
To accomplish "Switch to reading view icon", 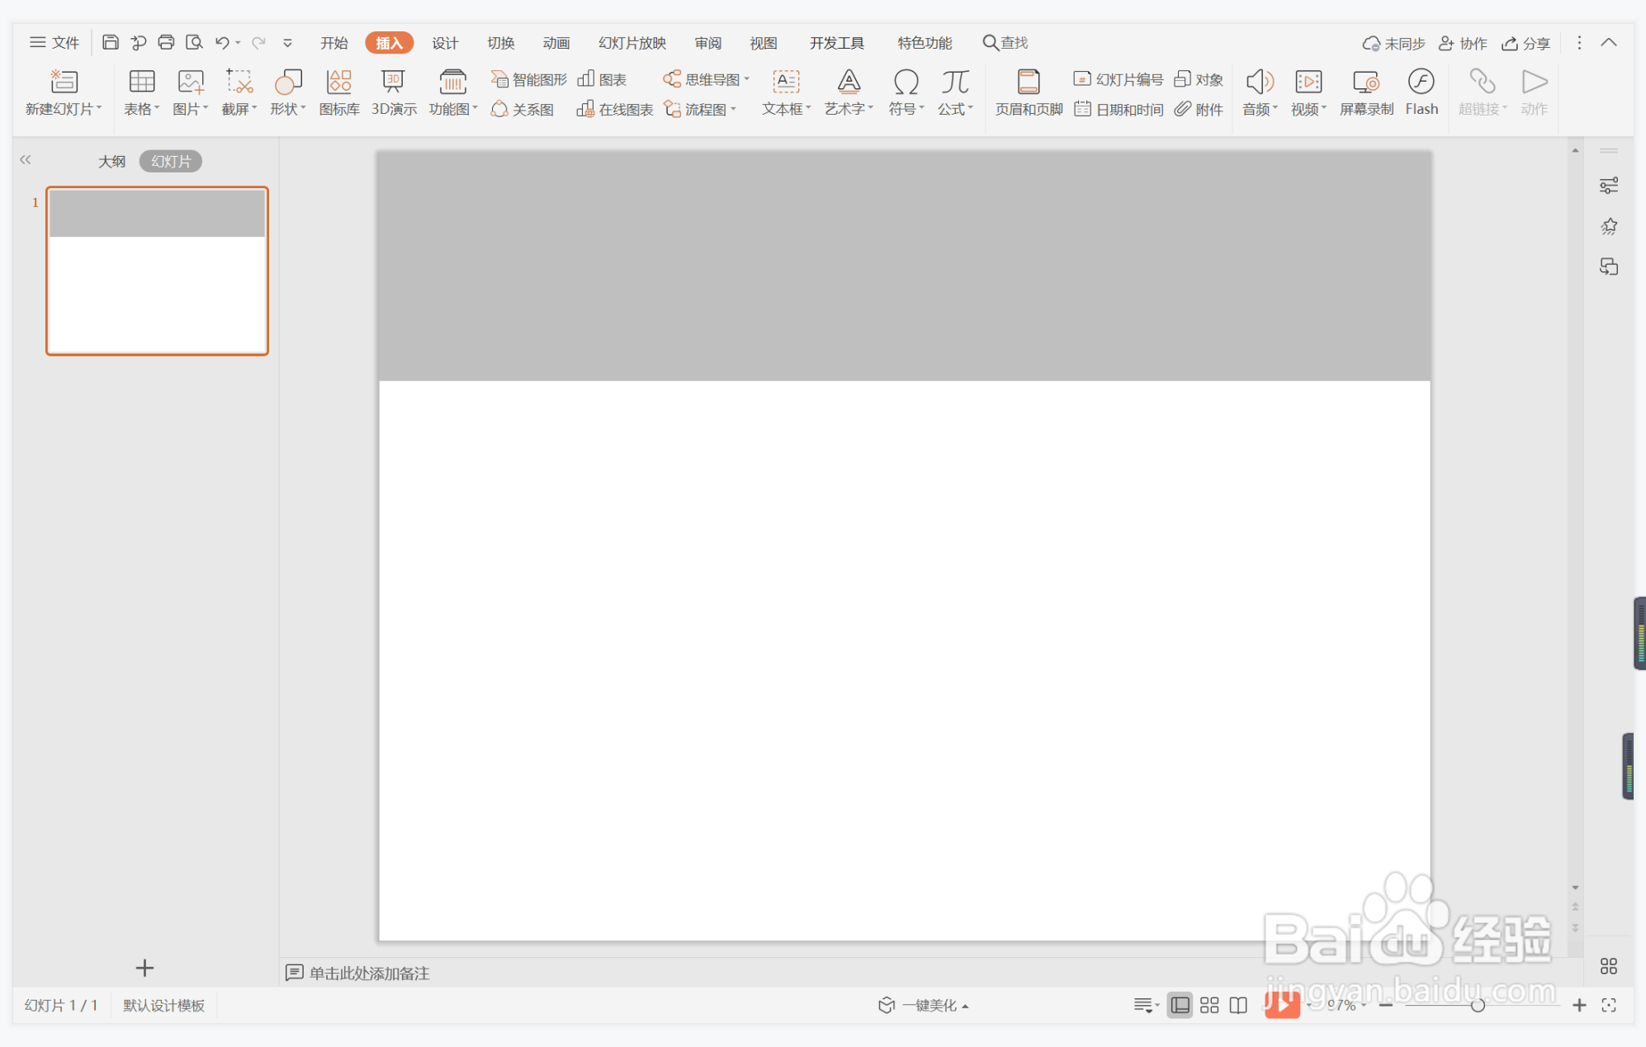I will tap(1238, 1005).
